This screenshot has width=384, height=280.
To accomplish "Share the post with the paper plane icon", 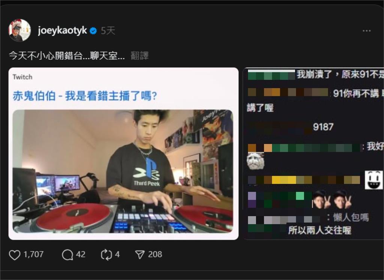I will 140,255.
